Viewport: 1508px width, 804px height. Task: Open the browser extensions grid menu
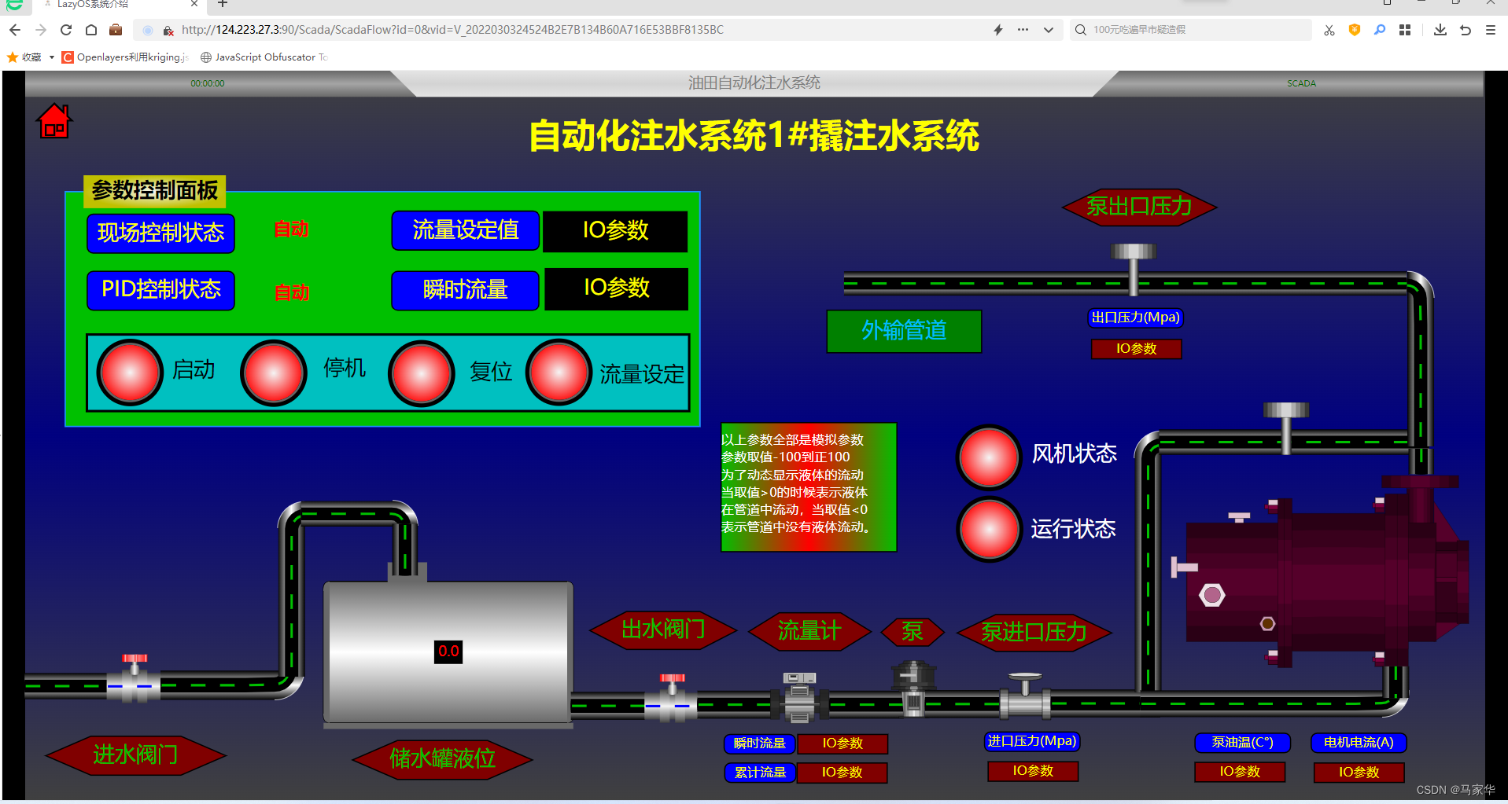click(x=1404, y=30)
